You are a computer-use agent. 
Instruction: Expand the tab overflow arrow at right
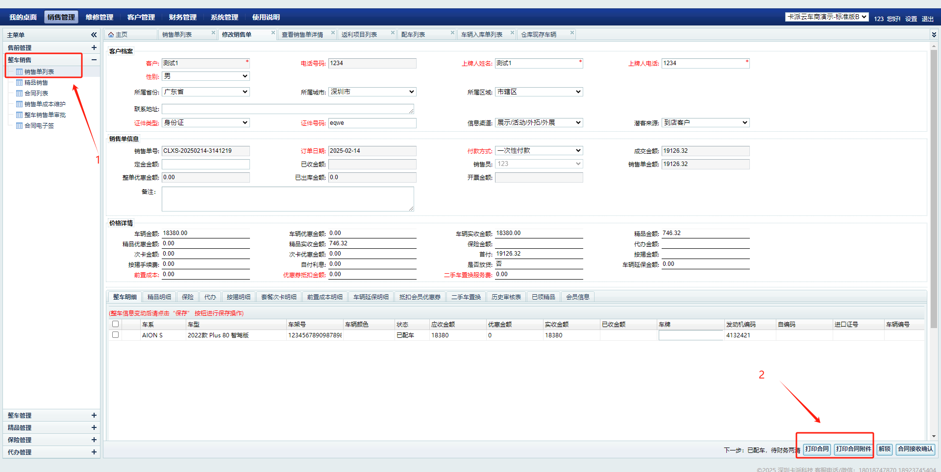[934, 35]
